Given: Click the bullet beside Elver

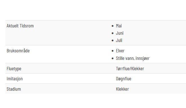Looking at the screenshot, I should pos(112,51).
